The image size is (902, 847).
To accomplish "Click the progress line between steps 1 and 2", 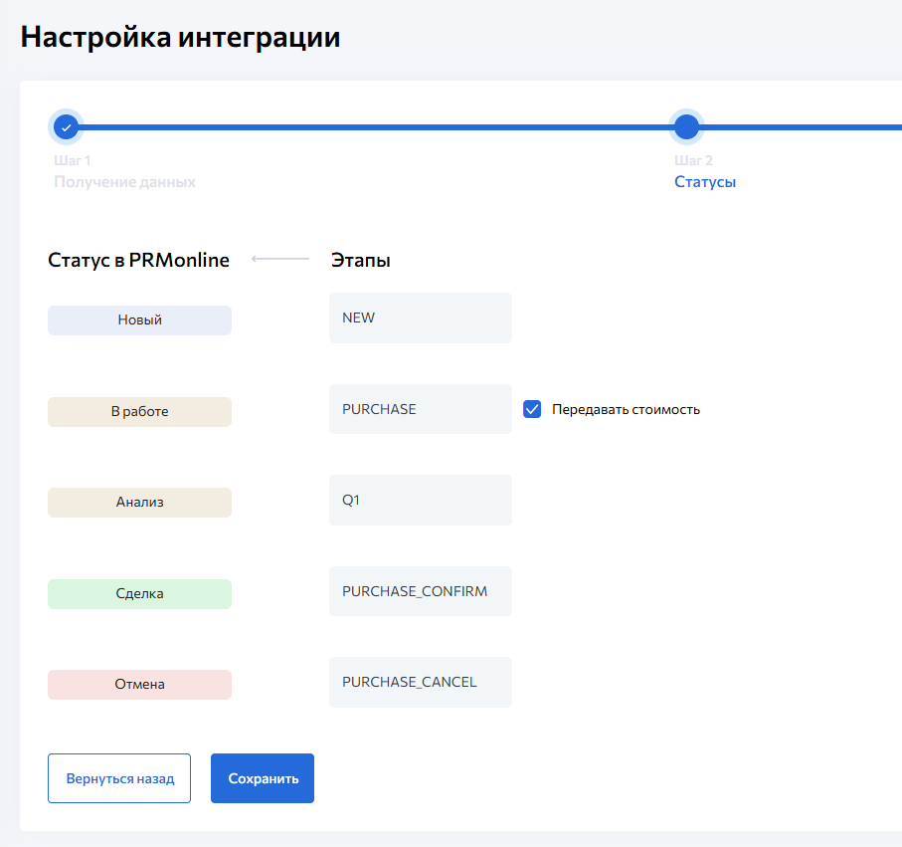I will click(376, 127).
